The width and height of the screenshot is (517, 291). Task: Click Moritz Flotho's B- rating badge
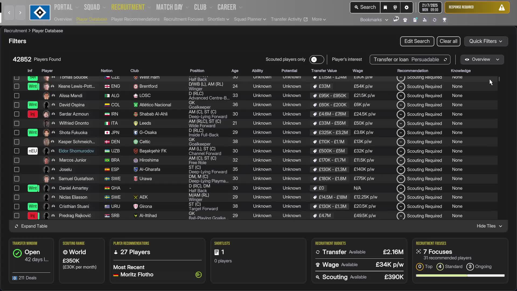tap(198, 275)
